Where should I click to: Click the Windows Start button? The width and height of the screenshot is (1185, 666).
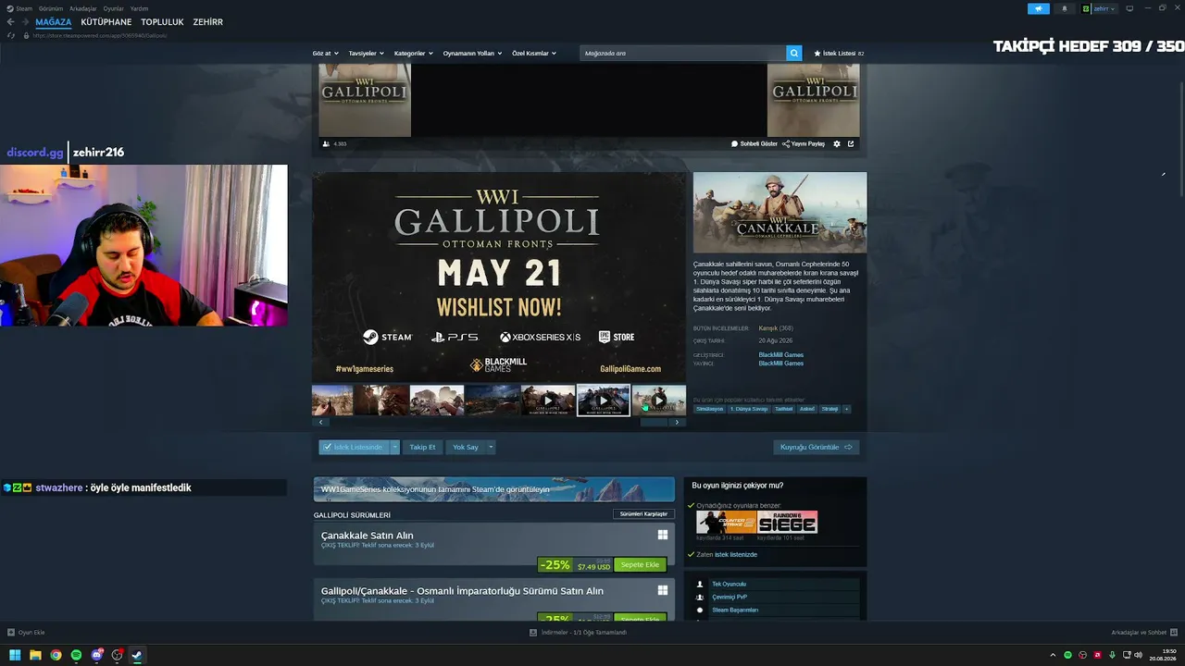pos(15,656)
